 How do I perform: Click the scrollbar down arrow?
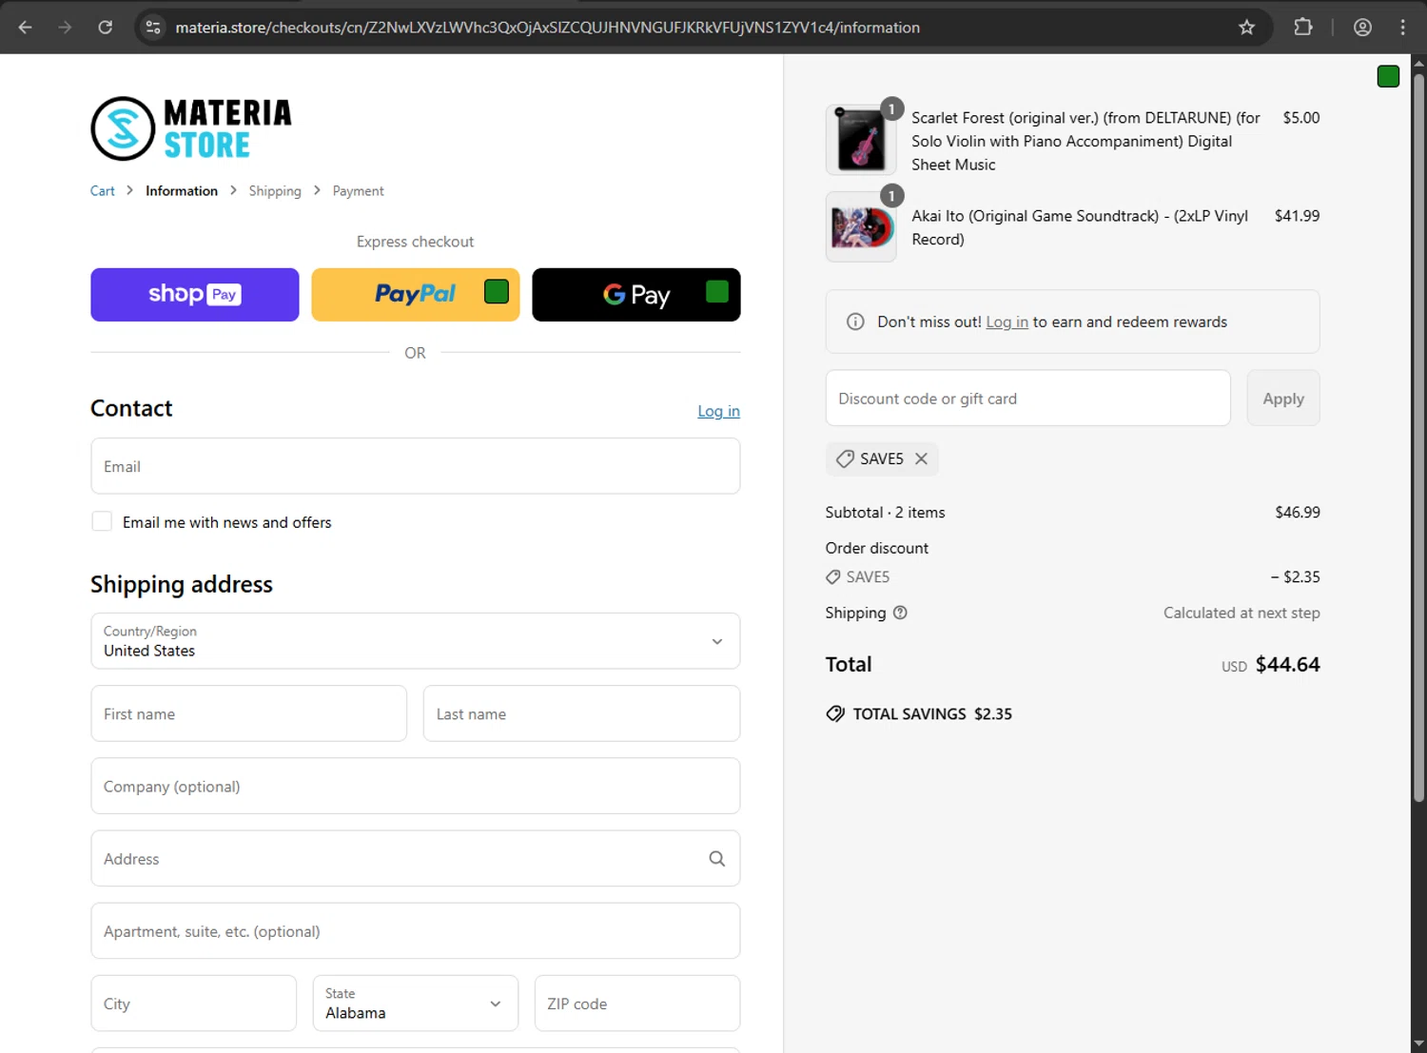point(1418,1043)
